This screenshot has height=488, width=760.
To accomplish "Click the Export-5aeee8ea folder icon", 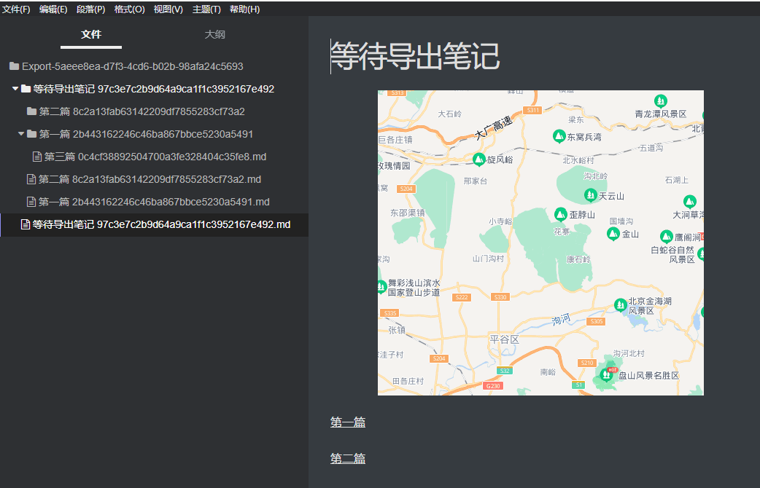I will [x=14, y=66].
